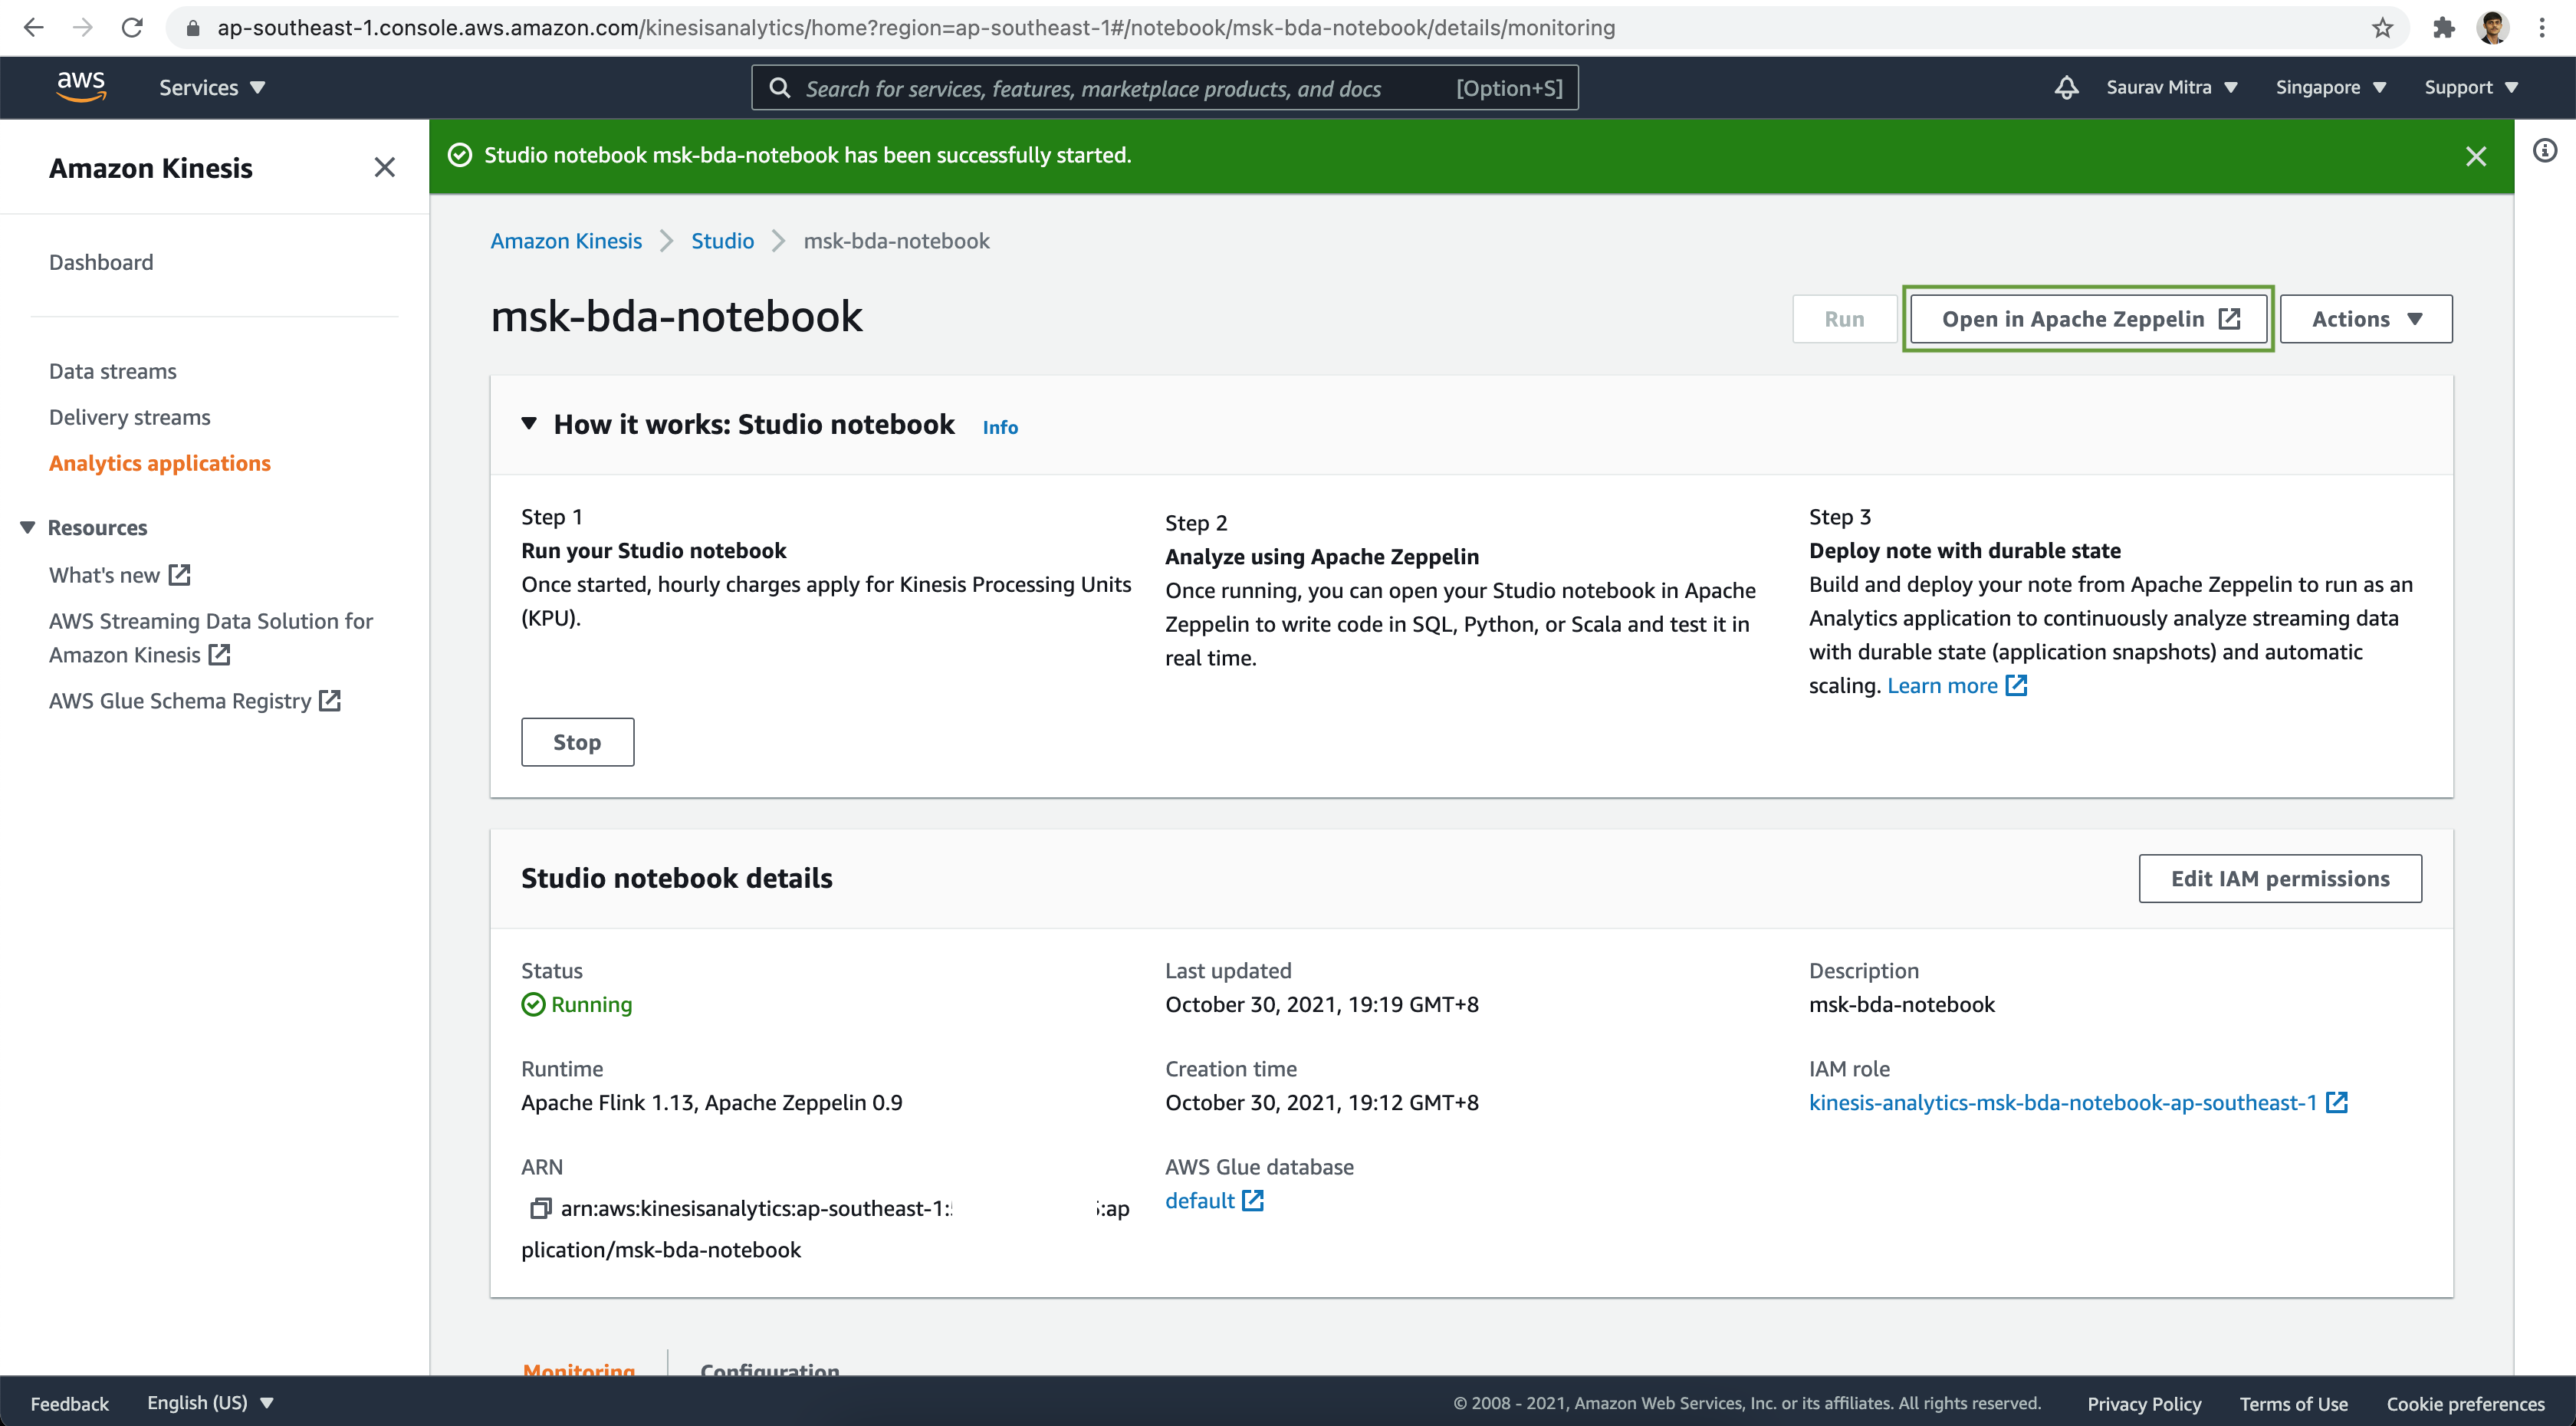Open Data streams in sidebar
Viewport: 2576px width, 1426px height.
(x=113, y=371)
